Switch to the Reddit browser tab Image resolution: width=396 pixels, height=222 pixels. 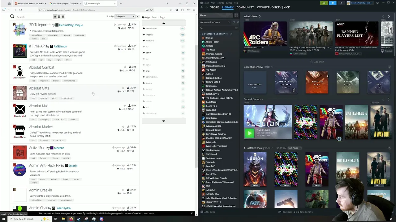(x=30, y=3)
